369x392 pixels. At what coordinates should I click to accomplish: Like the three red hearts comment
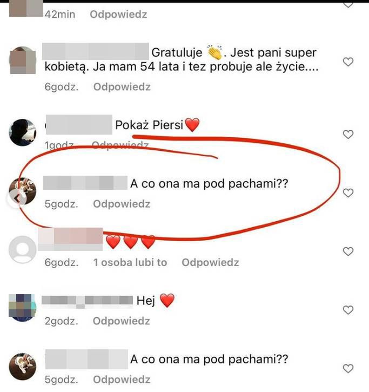[348, 251]
